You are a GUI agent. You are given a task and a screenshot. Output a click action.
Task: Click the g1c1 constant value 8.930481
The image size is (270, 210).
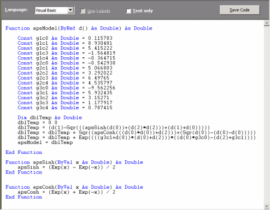tap(100, 43)
